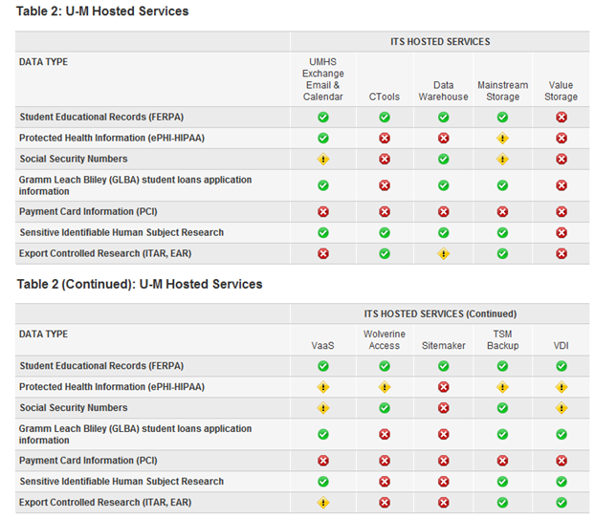595x518 pixels.
Task: Click FERPA green check under CTools
Action: coord(385,117)
